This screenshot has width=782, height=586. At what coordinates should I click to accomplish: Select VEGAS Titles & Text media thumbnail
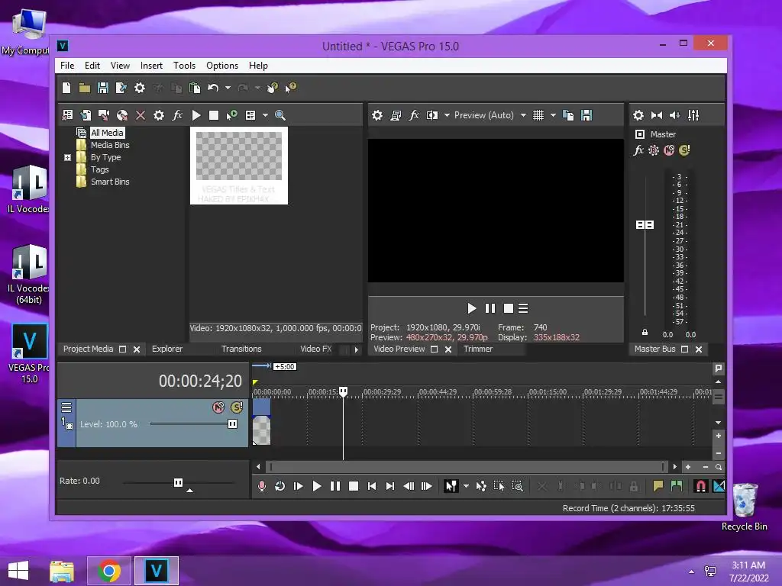point(239,166)
